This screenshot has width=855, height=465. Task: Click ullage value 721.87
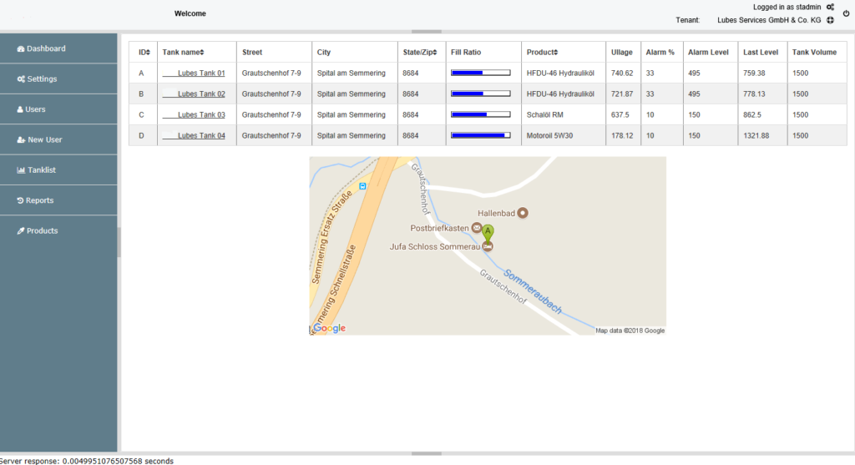click(621, 94)
